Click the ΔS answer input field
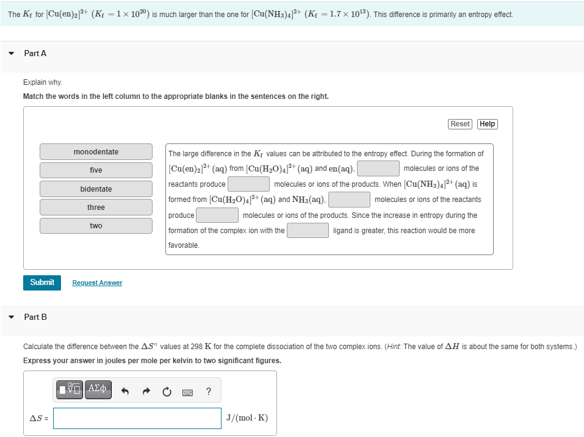The image size is (584, 437). [137, 418]
